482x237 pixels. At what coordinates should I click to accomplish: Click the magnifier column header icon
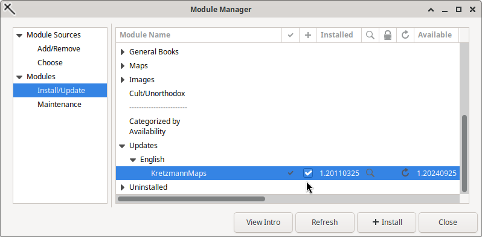click(x=370, y=35)
